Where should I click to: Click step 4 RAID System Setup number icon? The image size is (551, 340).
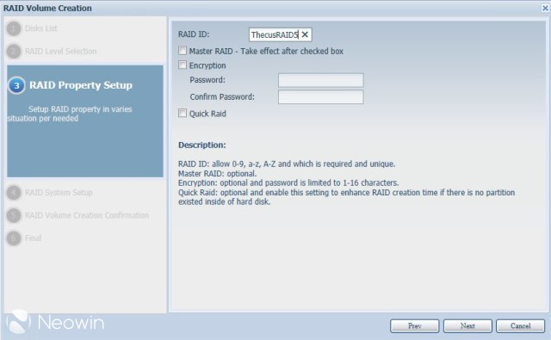pyautogui.click(x=14, y=193)
